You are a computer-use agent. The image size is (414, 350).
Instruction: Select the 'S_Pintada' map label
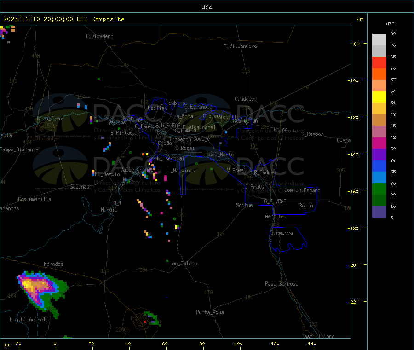tap(123, 133)
